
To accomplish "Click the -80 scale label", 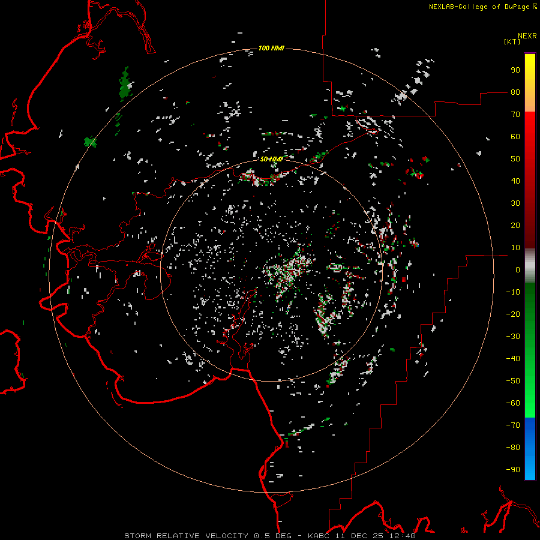I will 513,448.
